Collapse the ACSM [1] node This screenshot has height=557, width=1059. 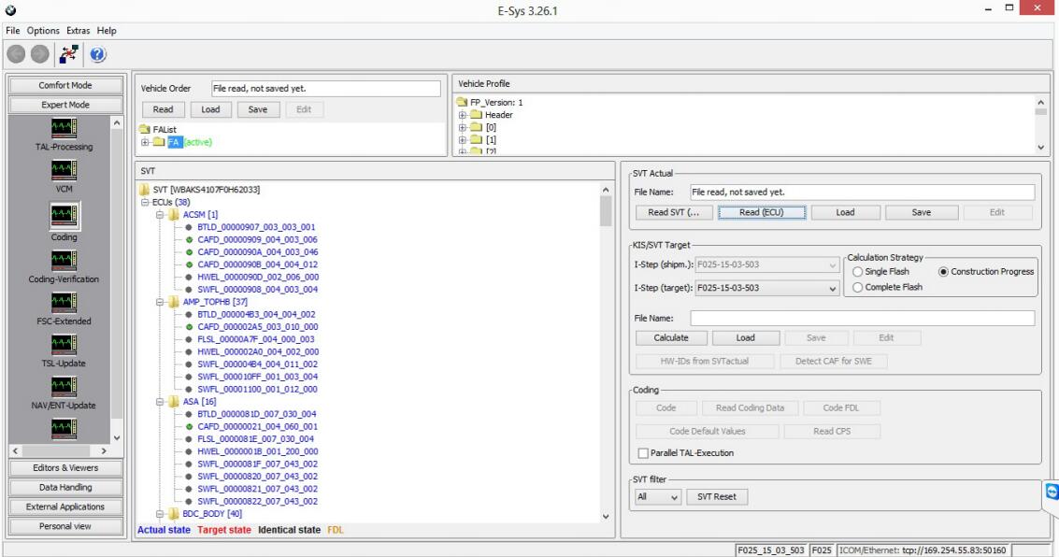[160, 215]
